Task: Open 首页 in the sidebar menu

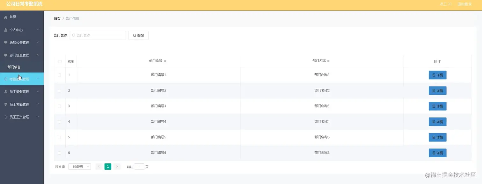Action: (x=22, y=17)
